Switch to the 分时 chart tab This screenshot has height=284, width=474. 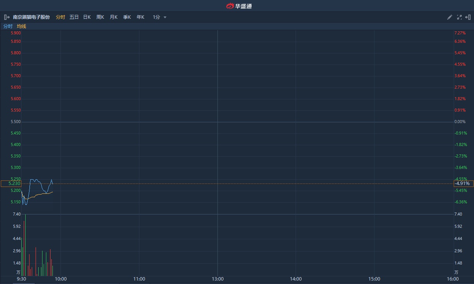pos(60,17)
